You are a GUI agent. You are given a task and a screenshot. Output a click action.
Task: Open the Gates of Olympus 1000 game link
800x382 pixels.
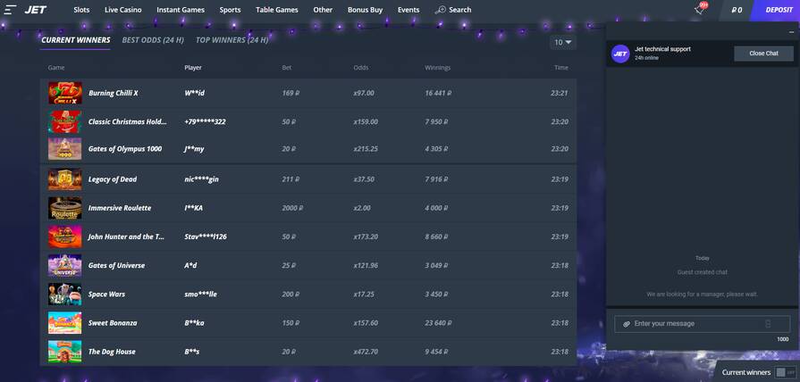pyautogui.click(x=125, y=149)
